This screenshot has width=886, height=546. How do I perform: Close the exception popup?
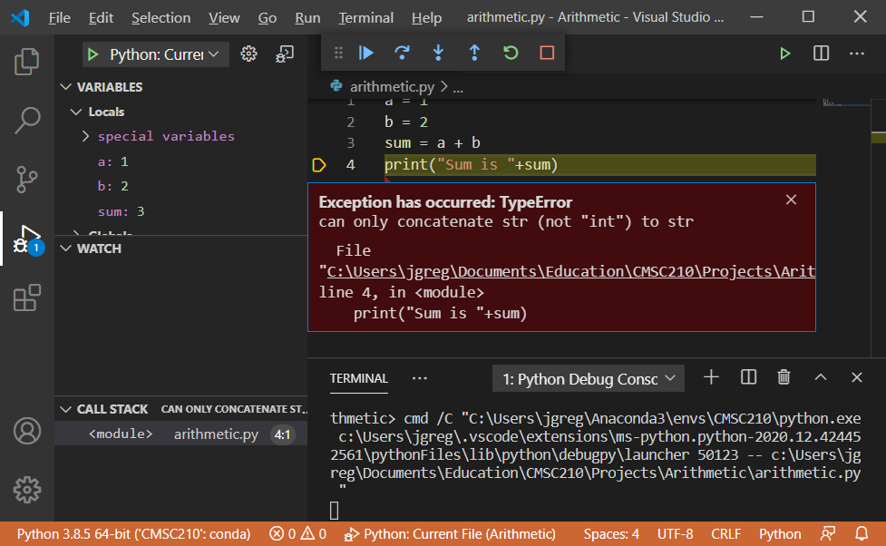pyautogui.click(x=791, y=200)
